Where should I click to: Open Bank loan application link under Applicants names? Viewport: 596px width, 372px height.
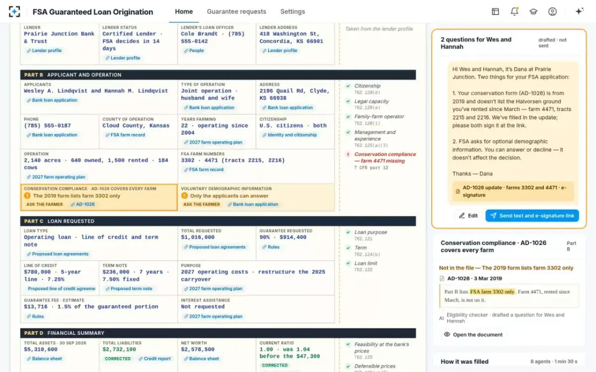(51, 100)
